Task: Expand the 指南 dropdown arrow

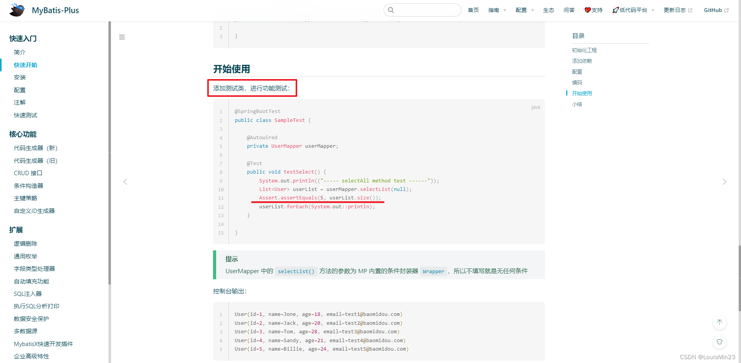Action: tap(505, 10)
